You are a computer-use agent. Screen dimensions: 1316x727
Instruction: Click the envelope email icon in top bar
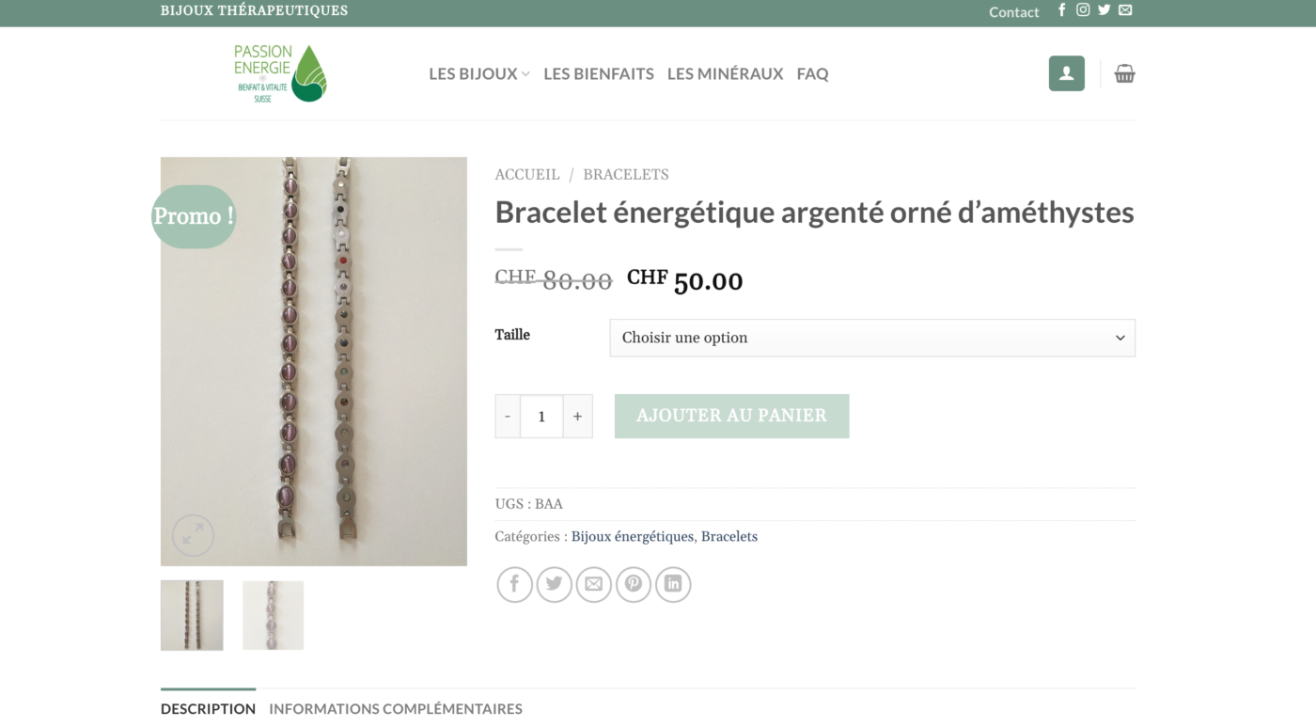click(1125, 10)
